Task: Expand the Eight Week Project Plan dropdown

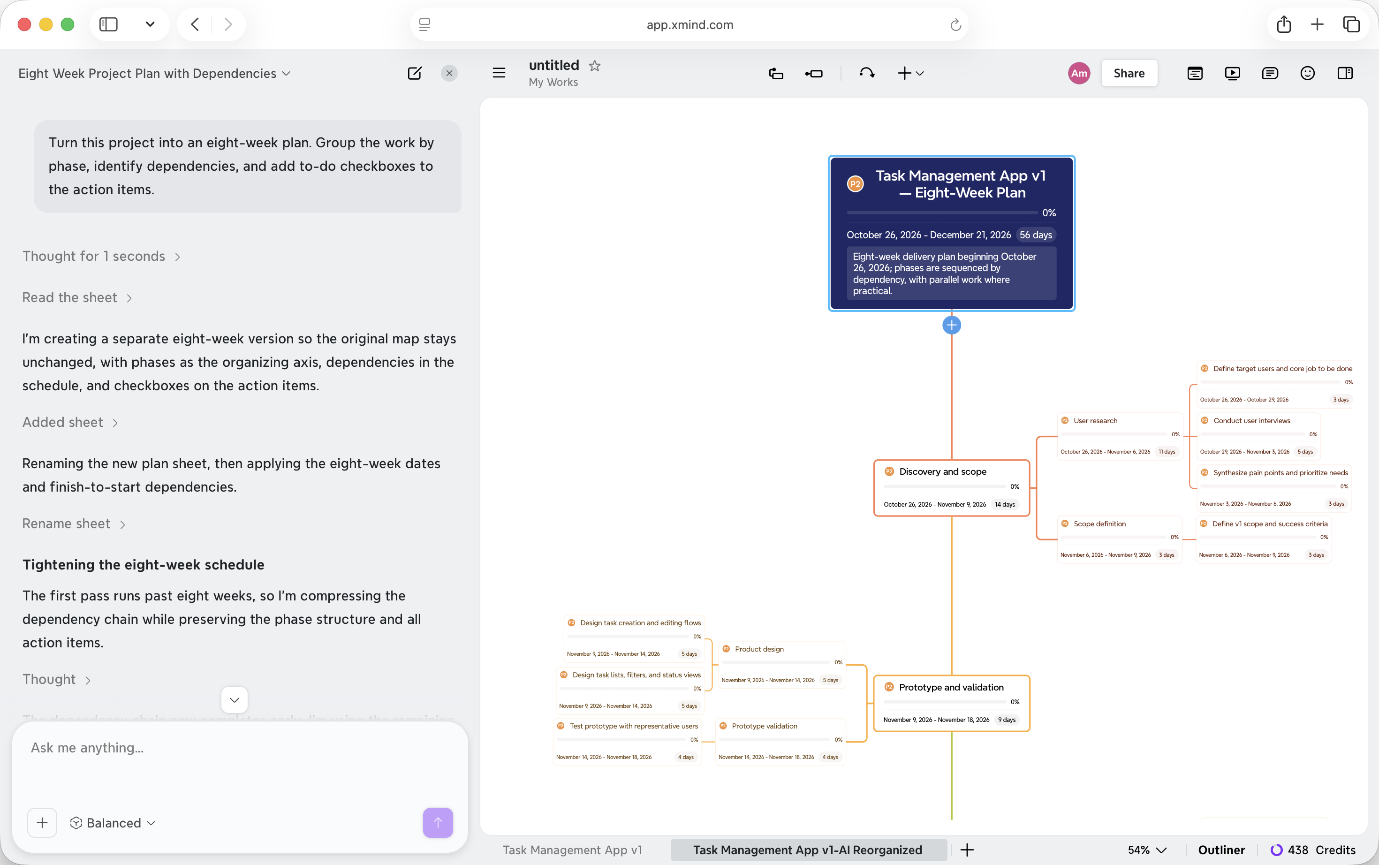Action: [154, 73]
